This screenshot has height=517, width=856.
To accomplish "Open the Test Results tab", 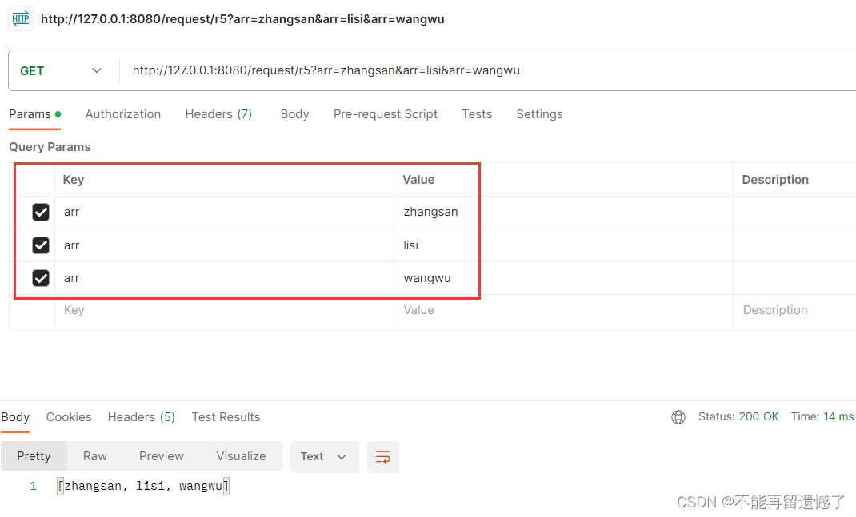I will coord(226,417).
